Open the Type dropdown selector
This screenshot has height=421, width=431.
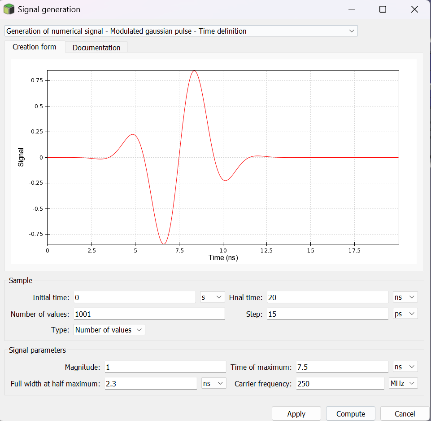pyautogui.click(x=109, y=330)
